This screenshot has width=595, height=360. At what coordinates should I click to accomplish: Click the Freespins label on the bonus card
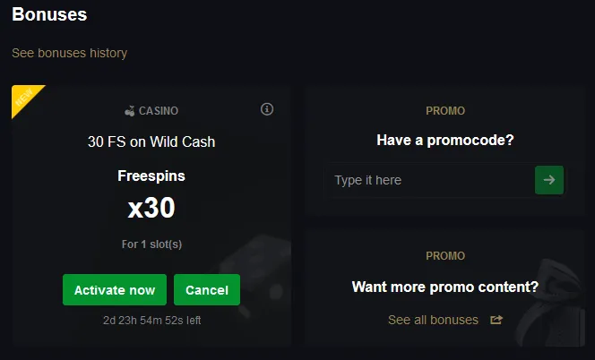click(x=151, y=176)
